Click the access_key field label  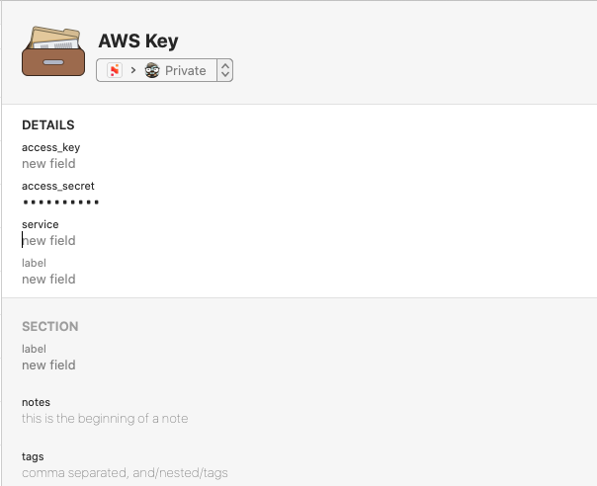click(x=50, y=147)
